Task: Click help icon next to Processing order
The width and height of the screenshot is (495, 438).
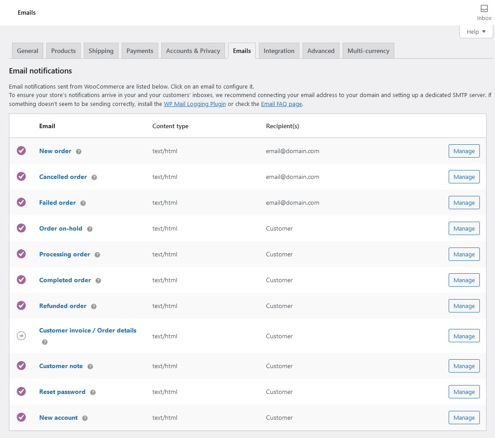Action: (97, 255)
